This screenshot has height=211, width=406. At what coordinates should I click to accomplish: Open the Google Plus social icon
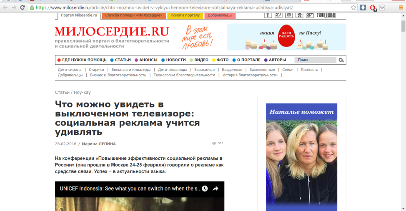(310, 15)
